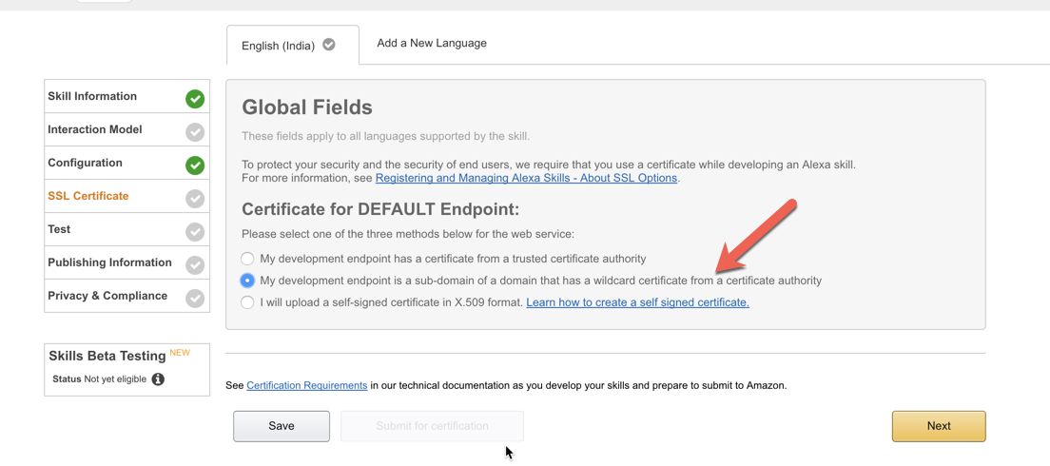Click the Privacy & Compliance checkmark icon
The image size is (1050, 466).
[x=195, y=298]
